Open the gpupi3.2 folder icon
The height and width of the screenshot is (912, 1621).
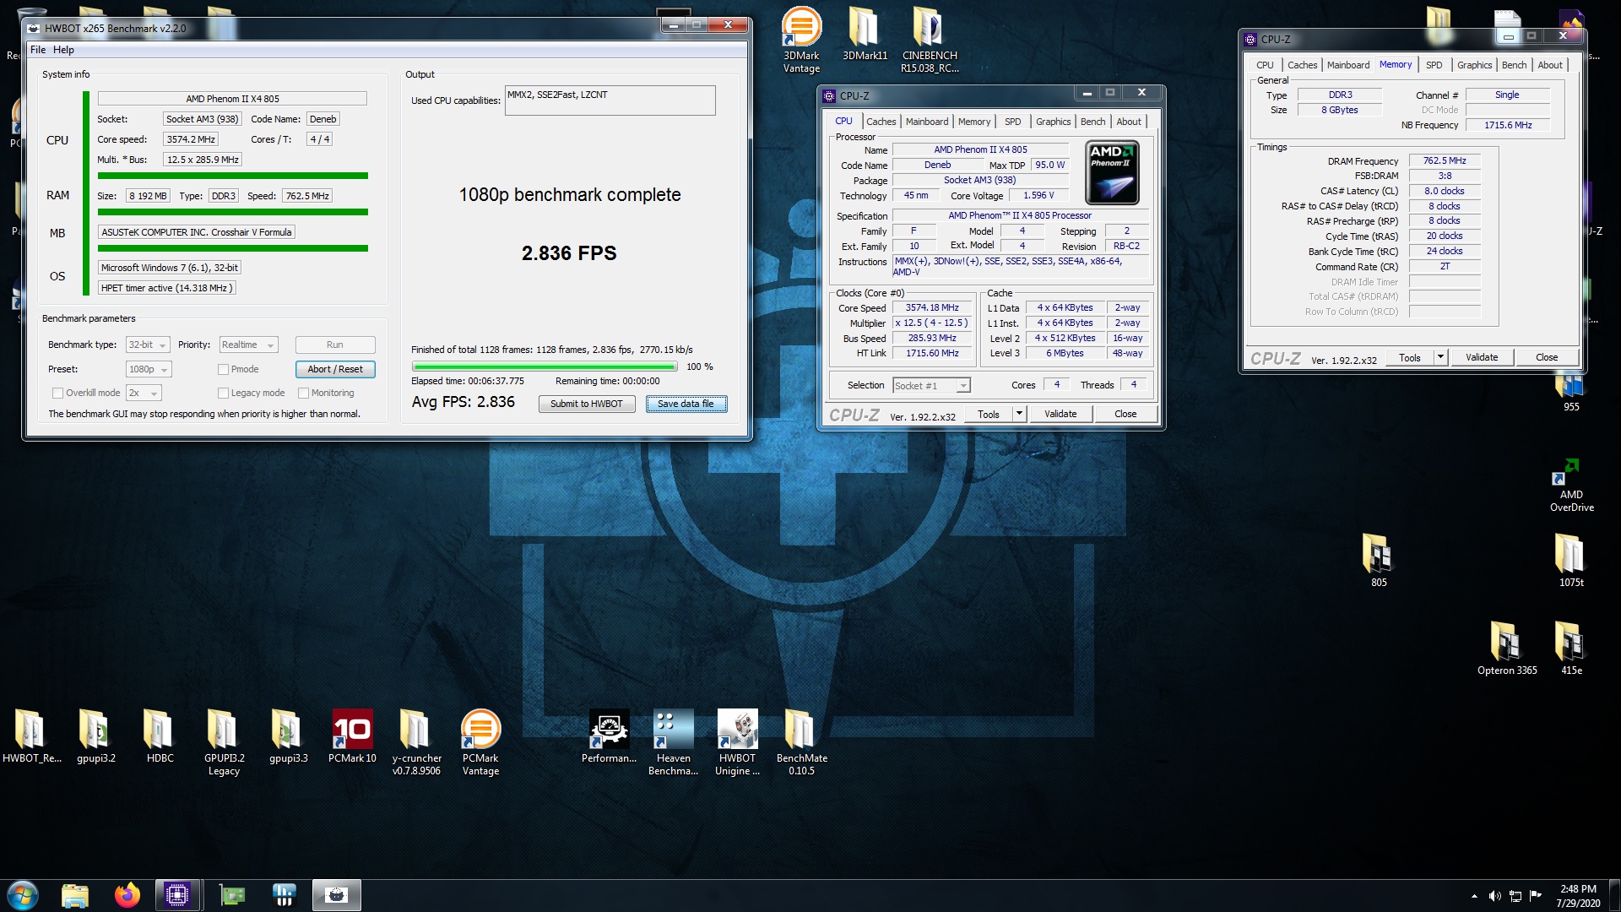[x=95, y=736]
